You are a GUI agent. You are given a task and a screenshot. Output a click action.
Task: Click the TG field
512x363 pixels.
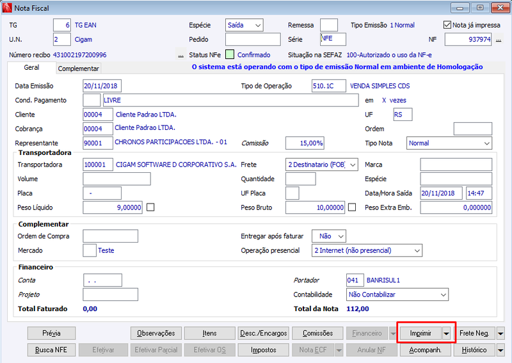62,25
